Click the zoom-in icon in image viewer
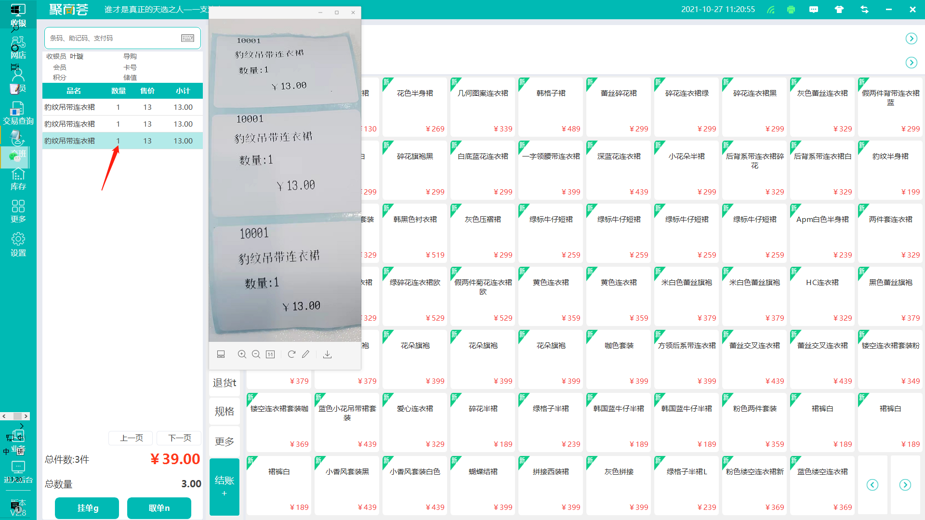 pos(242,354)
